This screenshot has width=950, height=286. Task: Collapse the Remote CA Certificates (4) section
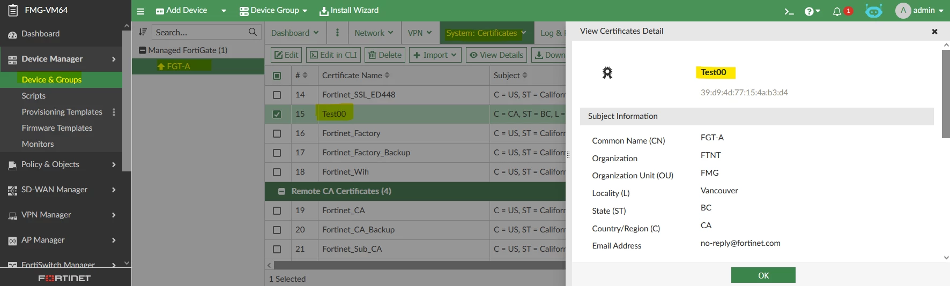(x=281, y=191)
